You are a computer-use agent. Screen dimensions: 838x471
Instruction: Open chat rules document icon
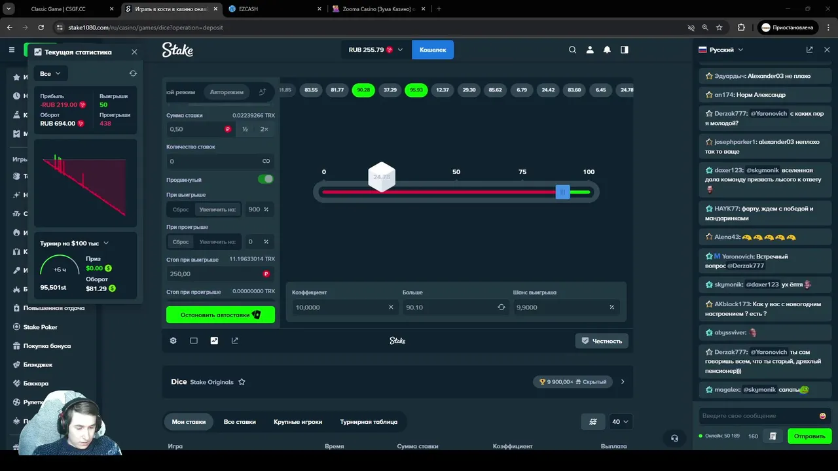pos(773,436)
